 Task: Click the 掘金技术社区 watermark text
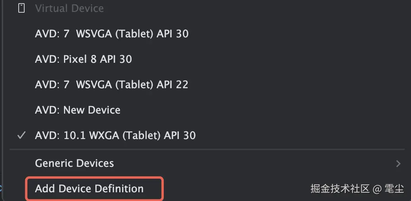tap(340, 189)
